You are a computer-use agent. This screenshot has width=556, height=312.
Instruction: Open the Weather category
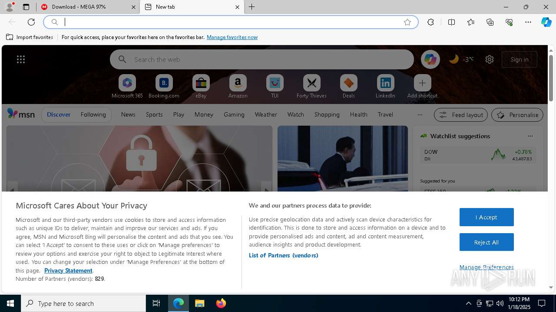click(x=266, y=114)
